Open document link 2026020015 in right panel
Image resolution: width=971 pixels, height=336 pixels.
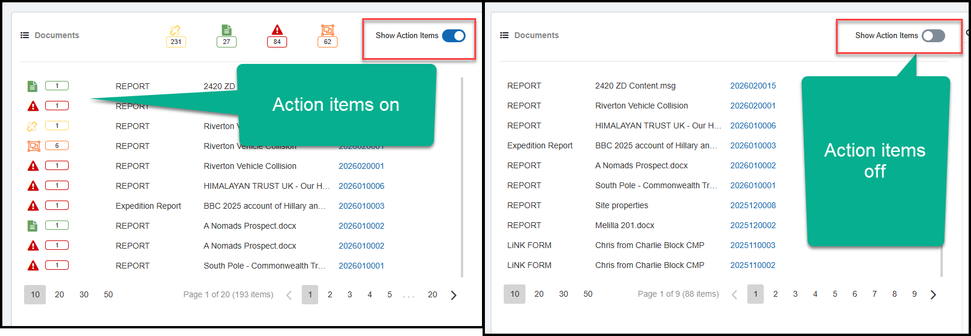[x=753, y=86]
